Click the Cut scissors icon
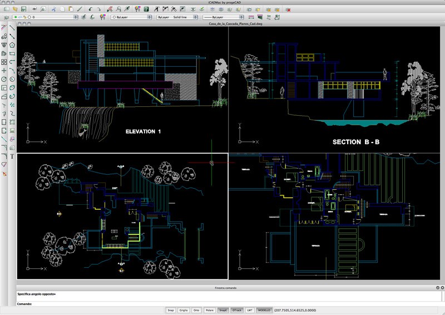This screenshot has width=445, height=315. click(x=54, y=9)
